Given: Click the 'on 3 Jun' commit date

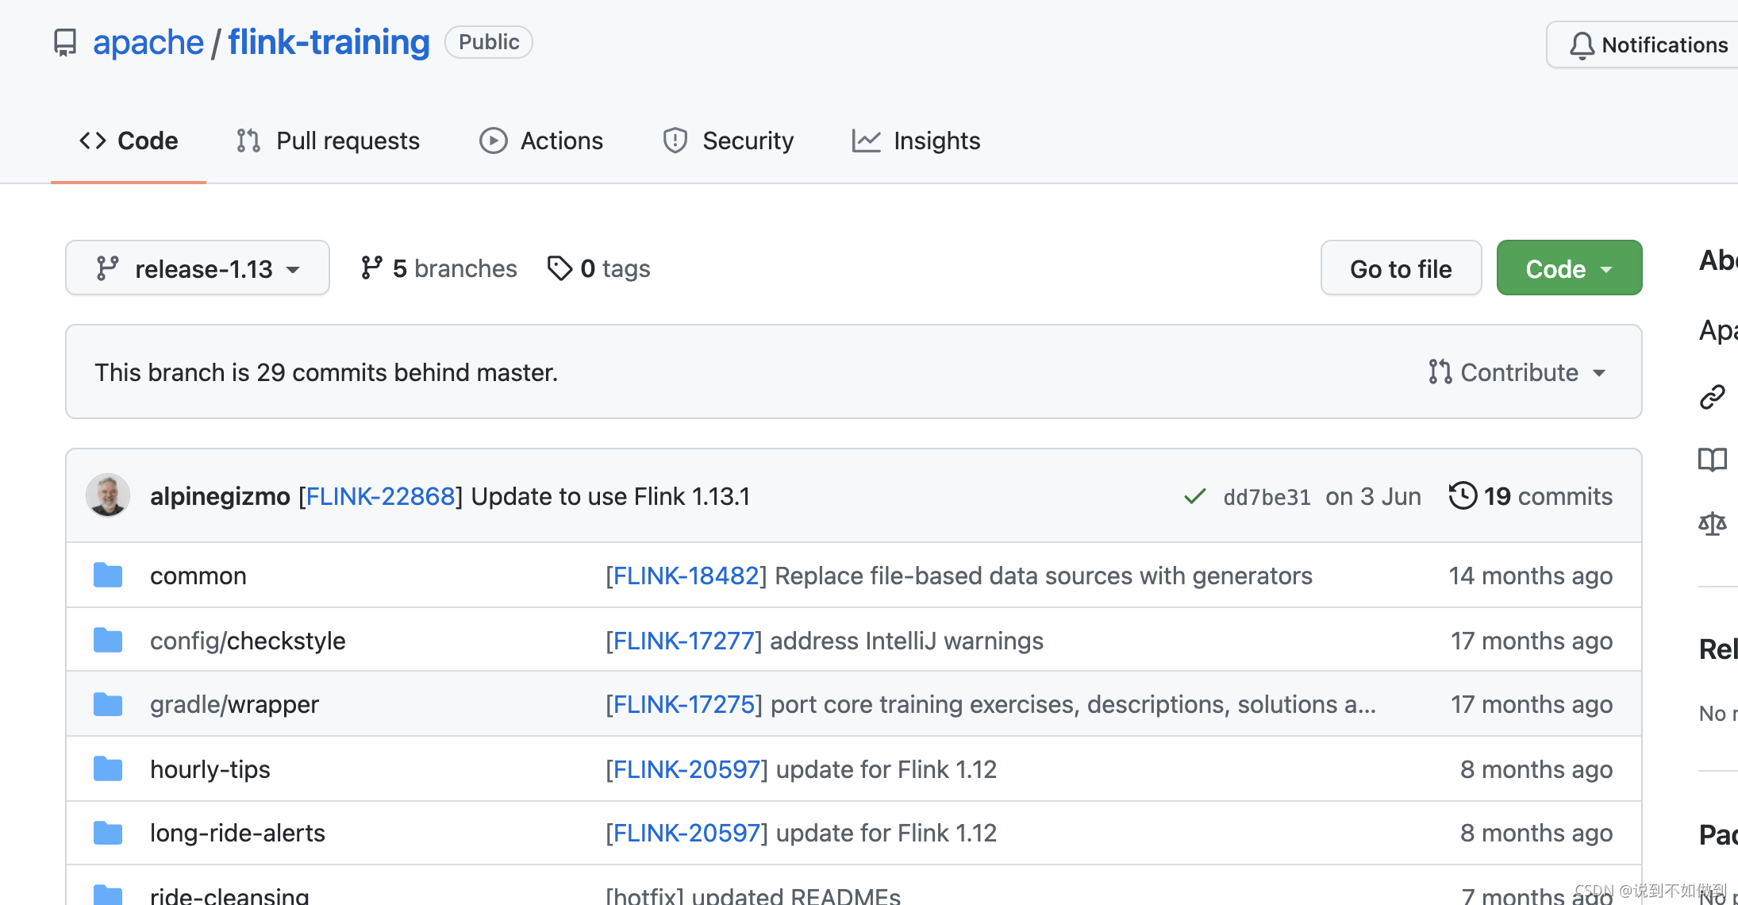Looking at the screenshot, I should pyautogui.click(x=1373, y=496).
